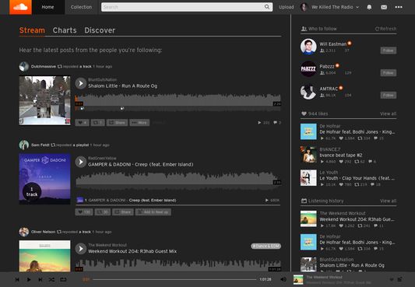Click the search magnifier icon
The width and height of the screenshot is (415, 287).
pos(267,7)
